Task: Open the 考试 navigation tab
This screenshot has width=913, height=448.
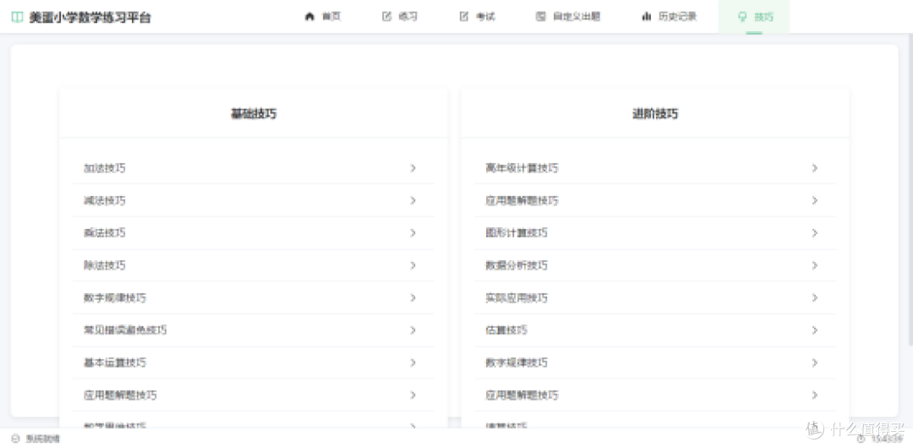Action: point(477,16)
